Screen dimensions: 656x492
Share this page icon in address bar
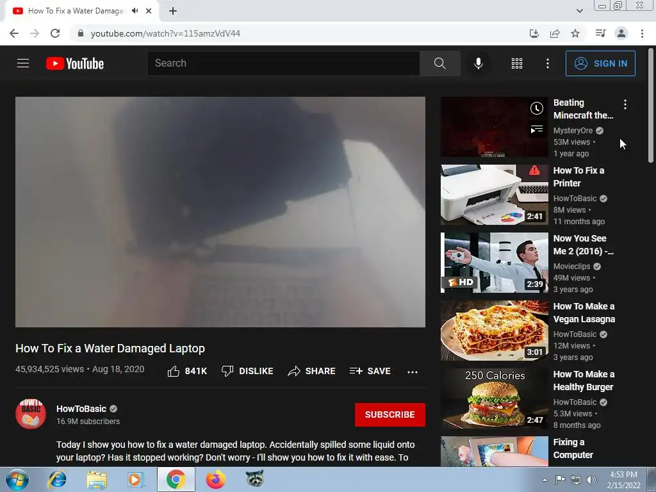point(555,33)
